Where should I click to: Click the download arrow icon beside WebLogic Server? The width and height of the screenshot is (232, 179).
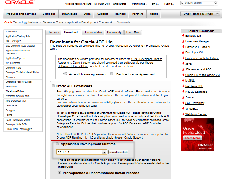point(183,114)
